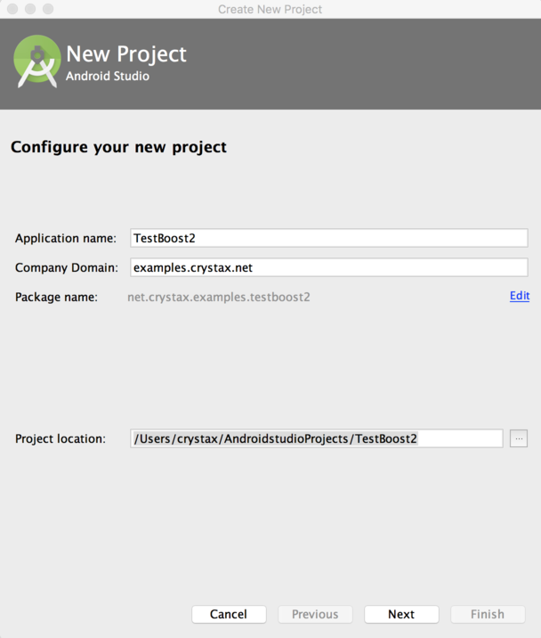Proceed with the Next button
This screenshot has width=541, height=638.
(401, 614)
